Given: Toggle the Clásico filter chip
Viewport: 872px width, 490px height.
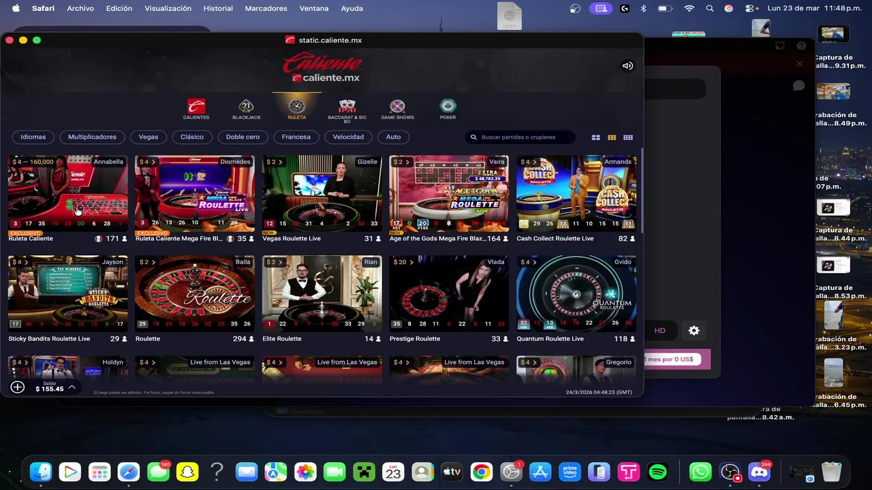Looking at the screenshot, I should pos(192,137).
